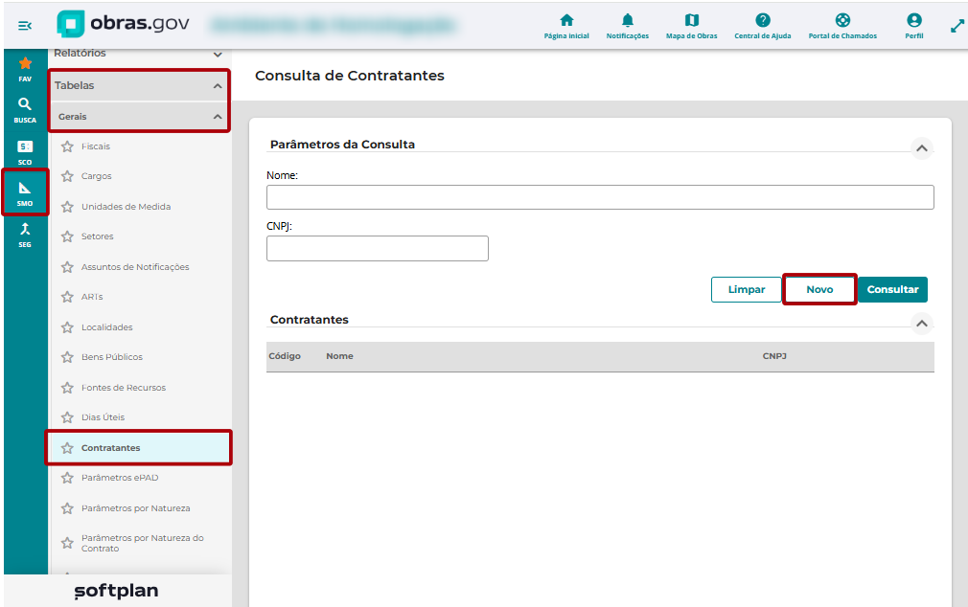
Task: Toggle the favorite star for Contratantes
Action: point(67,448)
